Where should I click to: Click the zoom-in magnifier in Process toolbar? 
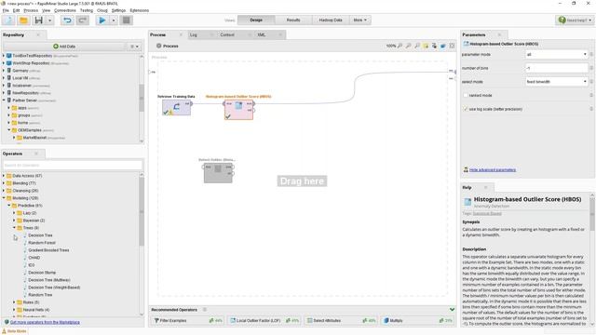click(x=400, y=46)
